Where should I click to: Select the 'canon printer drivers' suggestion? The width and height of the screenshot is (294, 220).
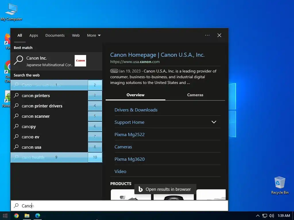pyautogui.click(x=49, y=106)
